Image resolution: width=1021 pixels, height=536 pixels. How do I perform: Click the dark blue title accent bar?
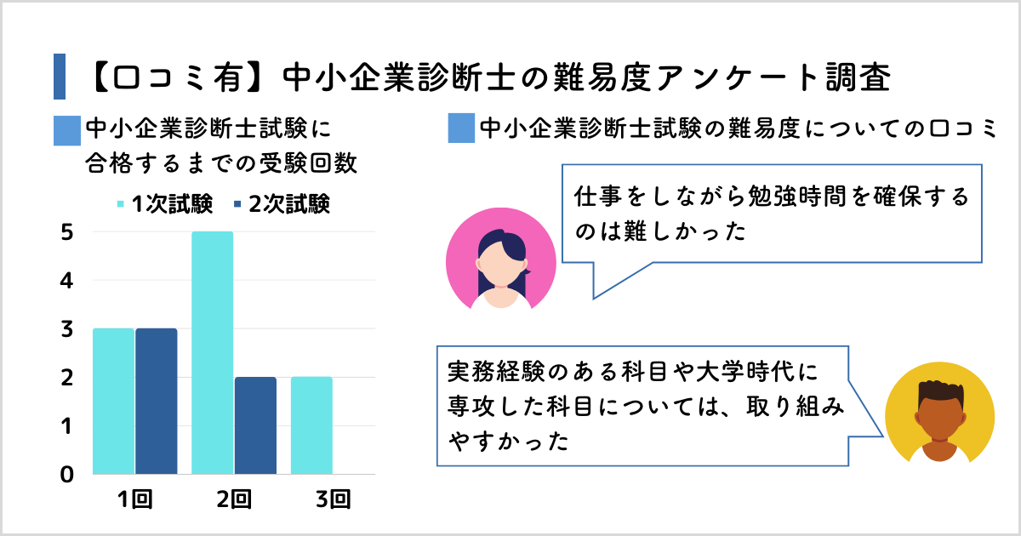pyautogui.click(x=60, y=77)
